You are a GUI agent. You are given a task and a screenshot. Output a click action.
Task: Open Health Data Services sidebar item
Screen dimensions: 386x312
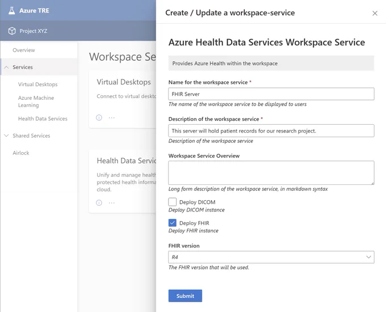[43, 119]
